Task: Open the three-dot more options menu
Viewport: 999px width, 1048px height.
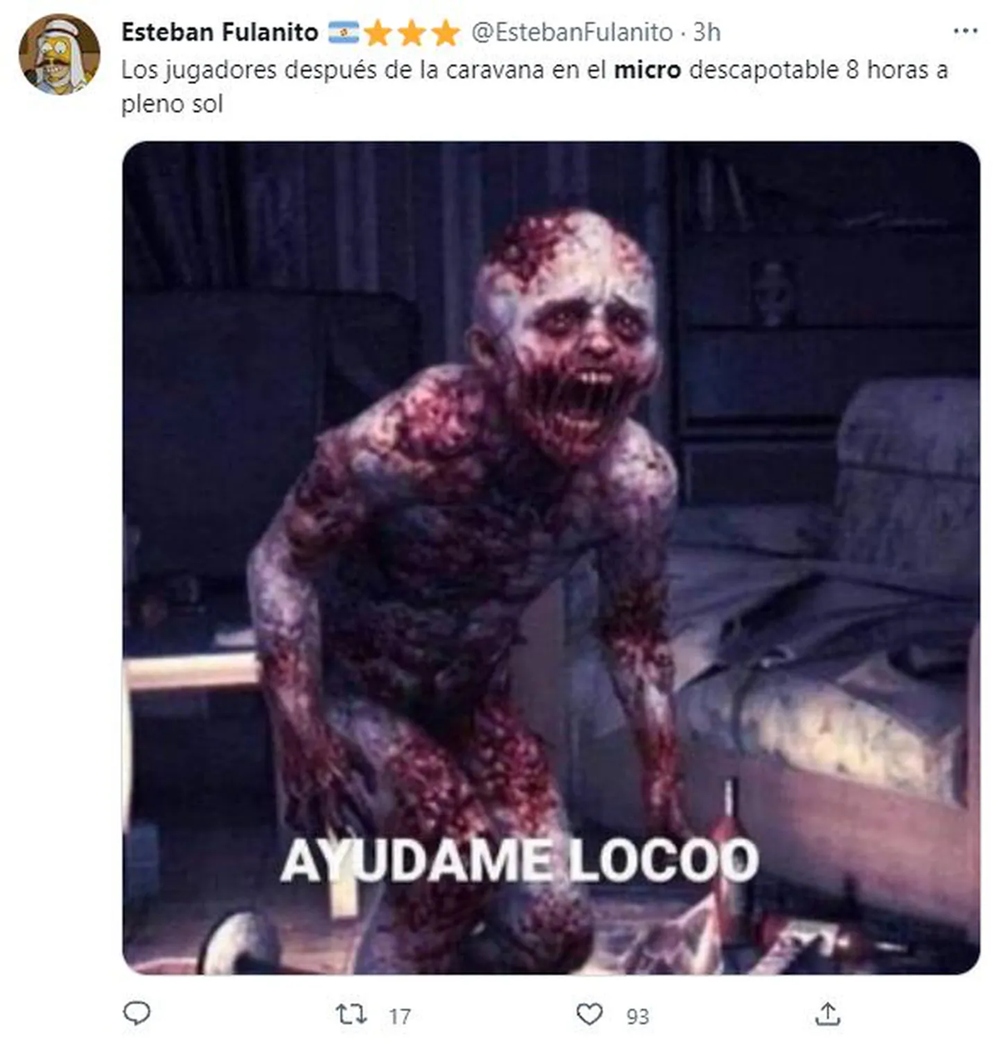Action: pos(965,32)
